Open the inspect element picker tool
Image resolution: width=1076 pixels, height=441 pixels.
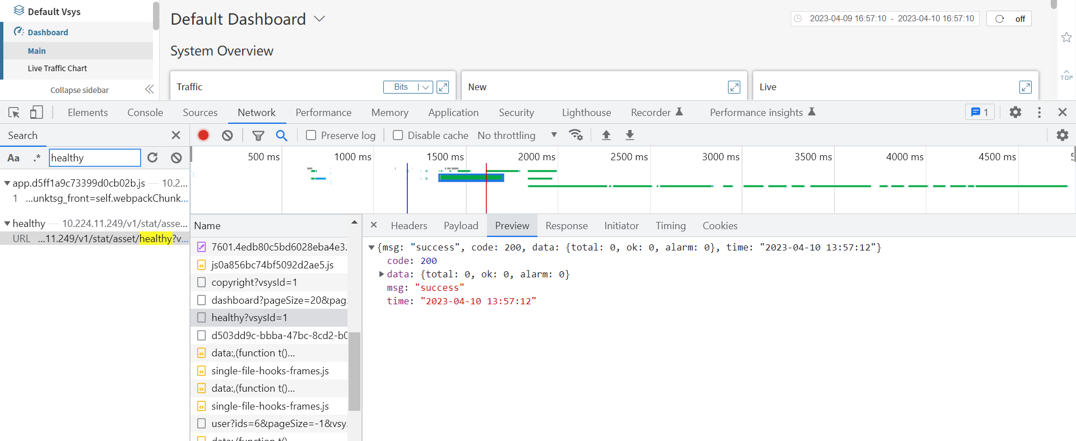click(14, 113)
